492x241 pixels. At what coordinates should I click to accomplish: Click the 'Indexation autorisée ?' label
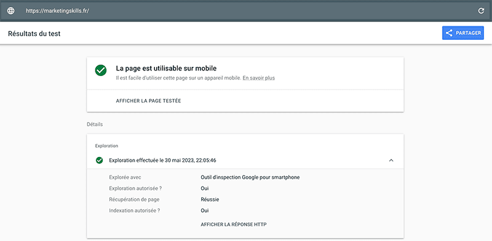[x=135, y=210]
